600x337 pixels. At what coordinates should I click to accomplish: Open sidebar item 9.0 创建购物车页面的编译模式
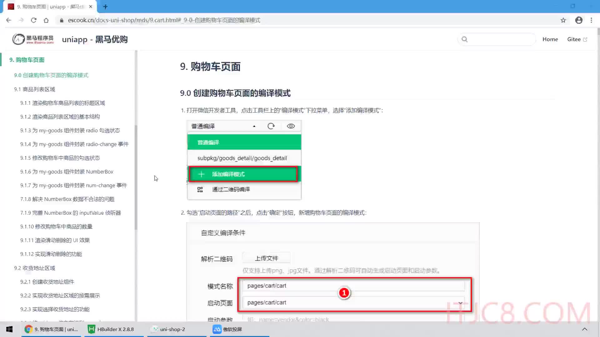pos(51,75)
